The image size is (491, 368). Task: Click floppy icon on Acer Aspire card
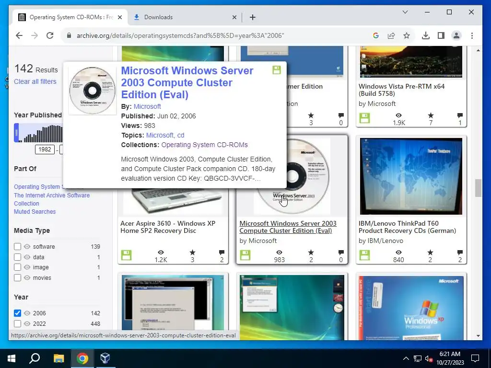(x=126, y=255)
